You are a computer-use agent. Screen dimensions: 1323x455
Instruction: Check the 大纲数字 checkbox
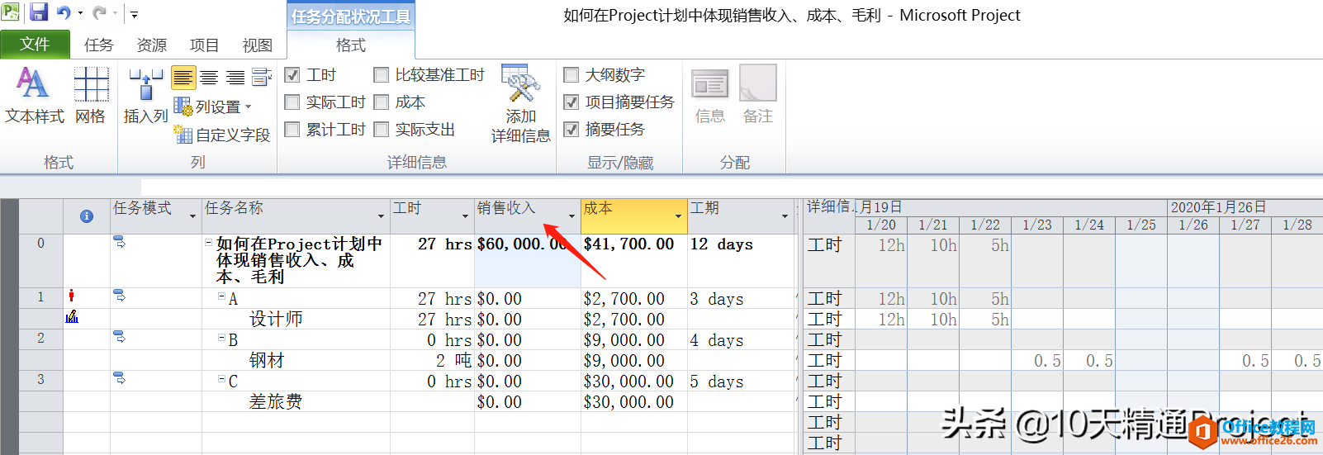(x=571, y=75)
